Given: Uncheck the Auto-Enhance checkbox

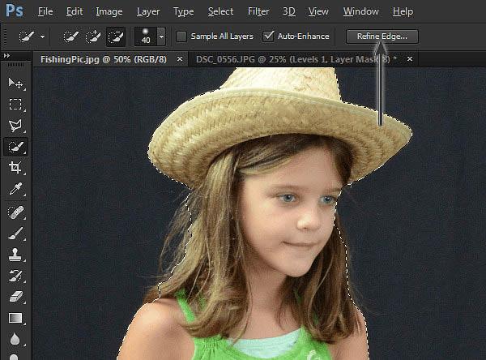Looking at the screenshot, I should 268,36.
